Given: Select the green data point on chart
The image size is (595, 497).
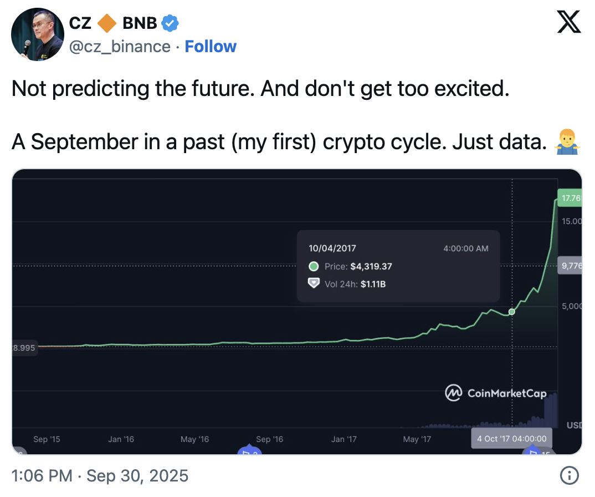Looking at the screenshot, I should pos(512,312).
